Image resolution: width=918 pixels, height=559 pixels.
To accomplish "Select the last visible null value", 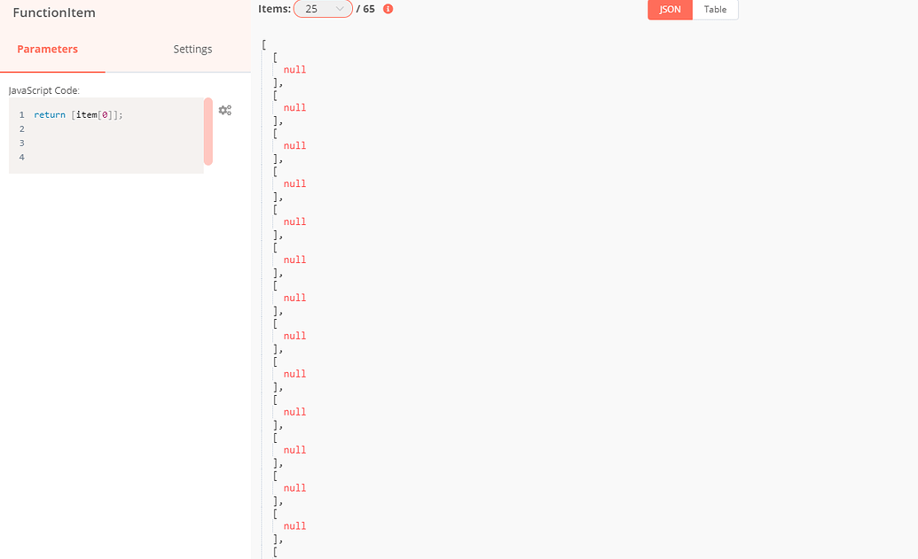I will [x=294, y=525].
